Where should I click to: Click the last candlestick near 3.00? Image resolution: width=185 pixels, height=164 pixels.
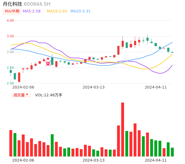click(x=172, y=52)
